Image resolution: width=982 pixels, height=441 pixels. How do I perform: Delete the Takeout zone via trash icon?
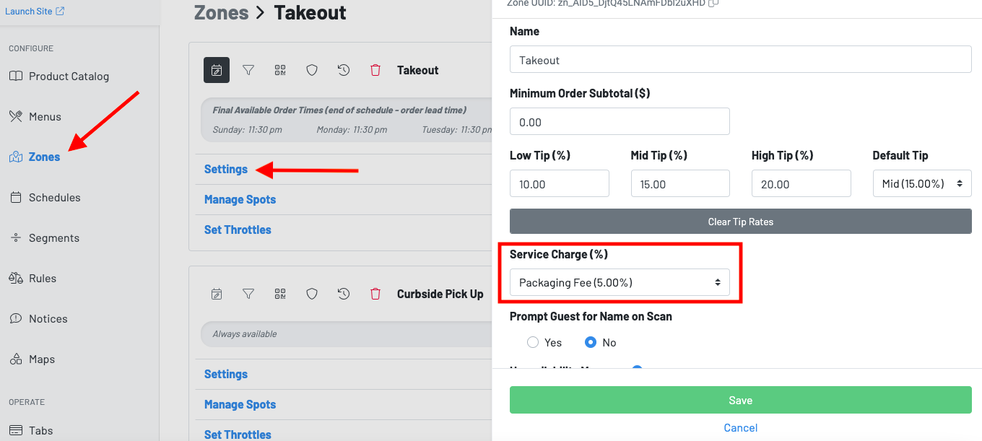point(375,70)
